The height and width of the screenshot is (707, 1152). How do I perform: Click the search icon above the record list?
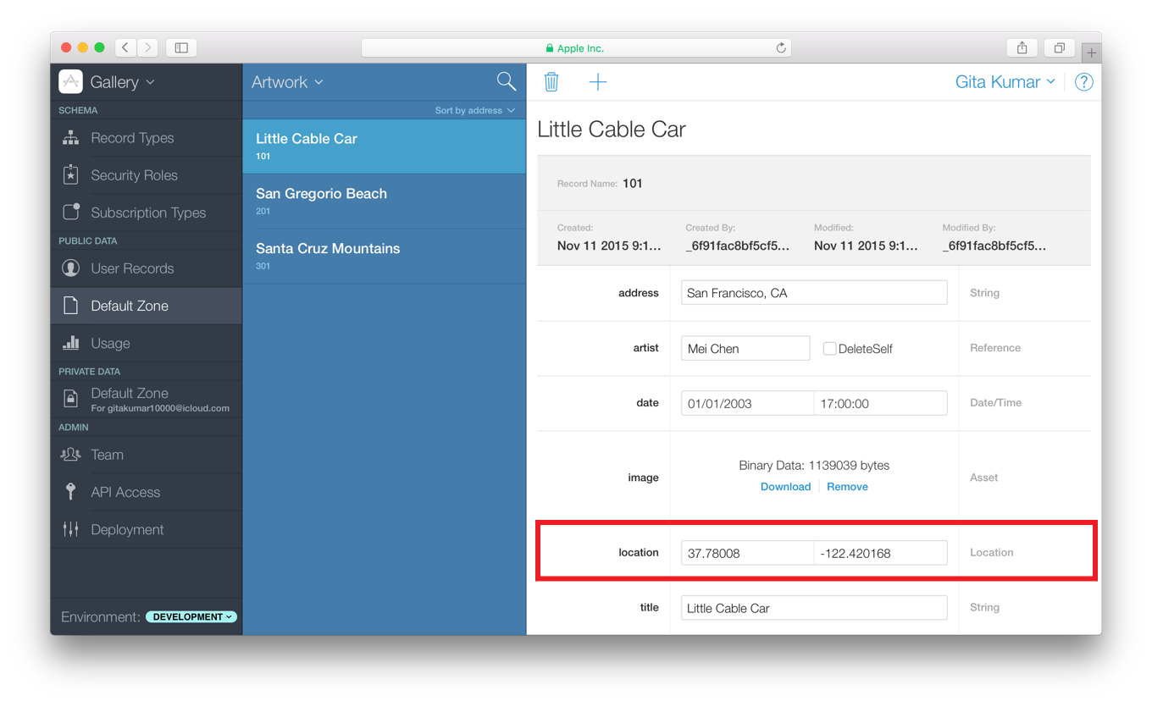506,81
